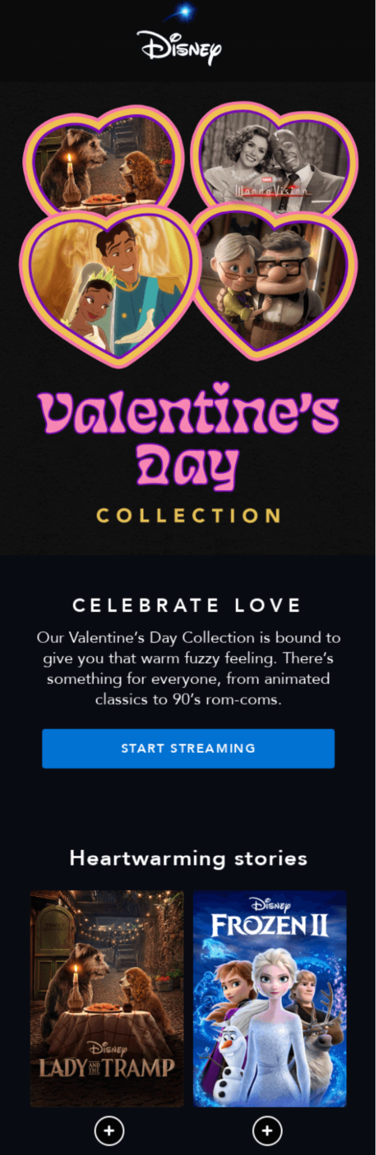Click the Heartwarming stories heading
This screenshot has width=376, height=1155.
point(188,858)
